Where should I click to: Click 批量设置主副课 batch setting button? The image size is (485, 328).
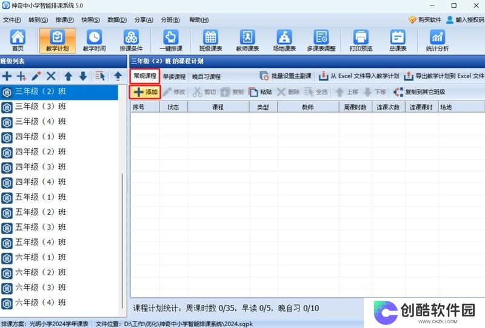286,76
